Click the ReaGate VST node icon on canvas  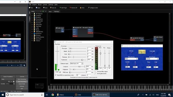(74, 27)
